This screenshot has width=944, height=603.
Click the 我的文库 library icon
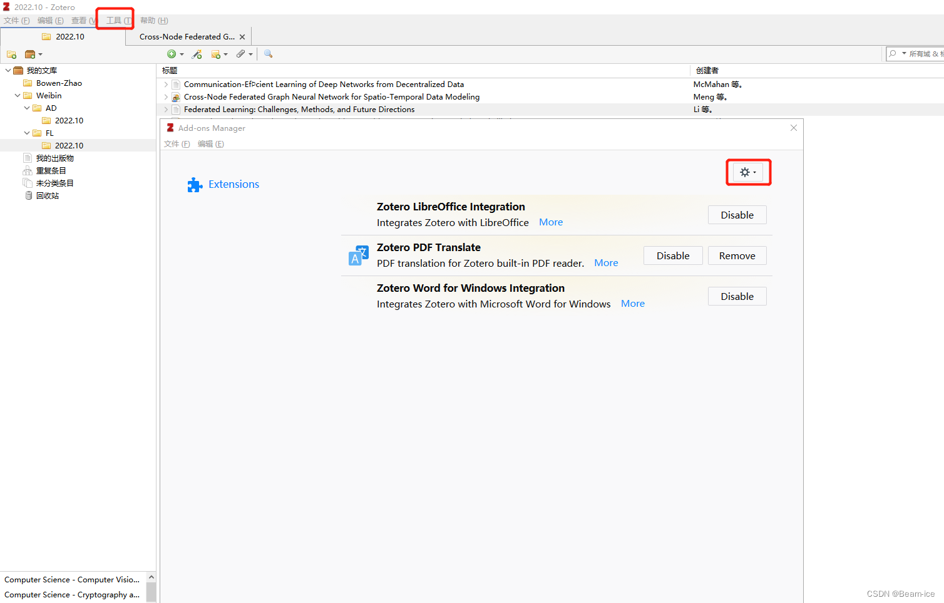18,71
